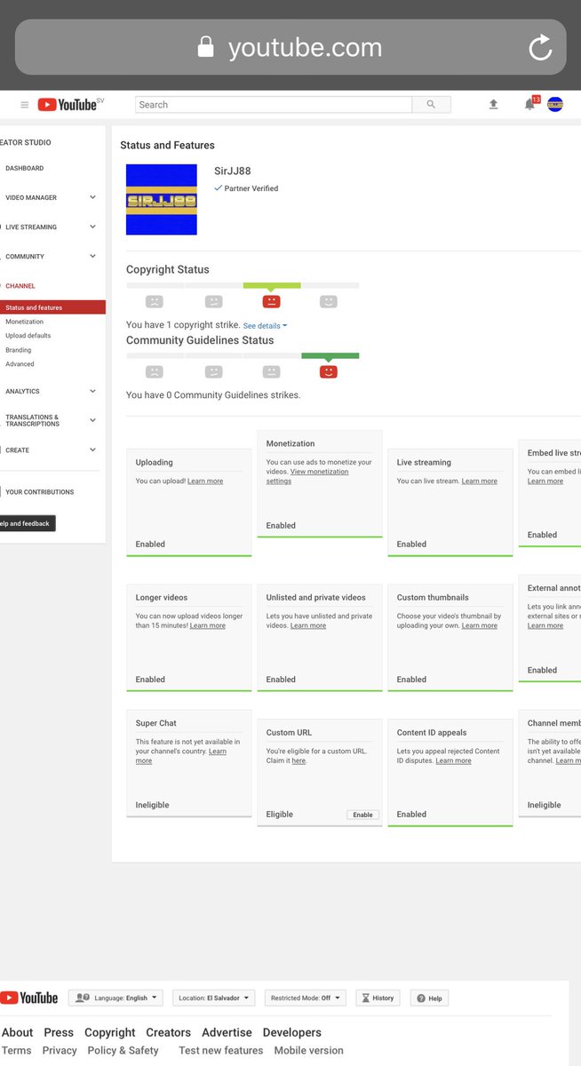Click the red copyright strike face icon
Screen dimensions: 581x1066
pyautogui.click(x=272, y=301)
